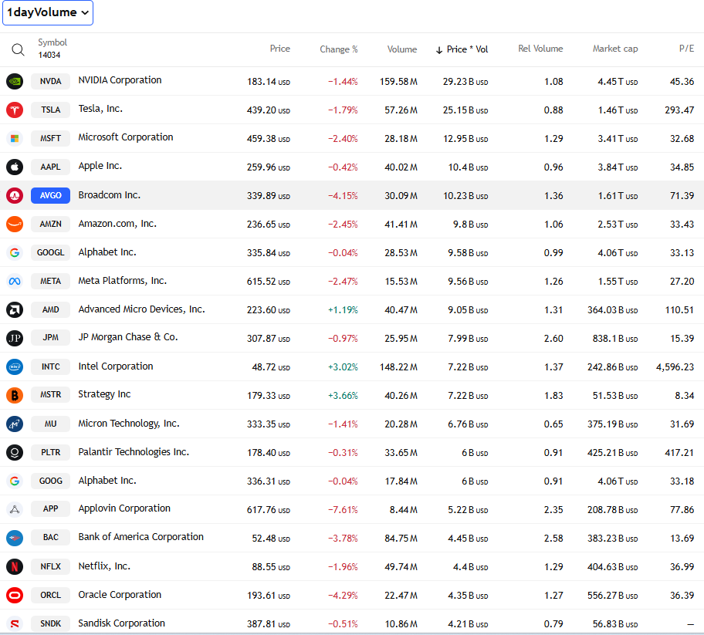Toggle sort on Price * Vol header
The image size is (704, 635).
click(462, 49)
